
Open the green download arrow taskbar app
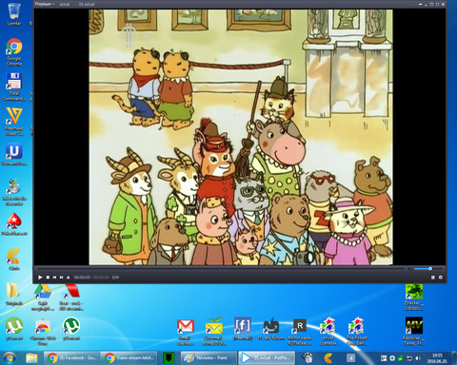pos(169,358)
